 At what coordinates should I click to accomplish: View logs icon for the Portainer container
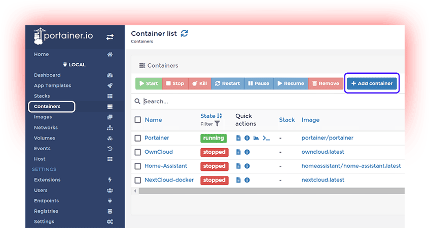pyautogui.click(x=238, y=138)
